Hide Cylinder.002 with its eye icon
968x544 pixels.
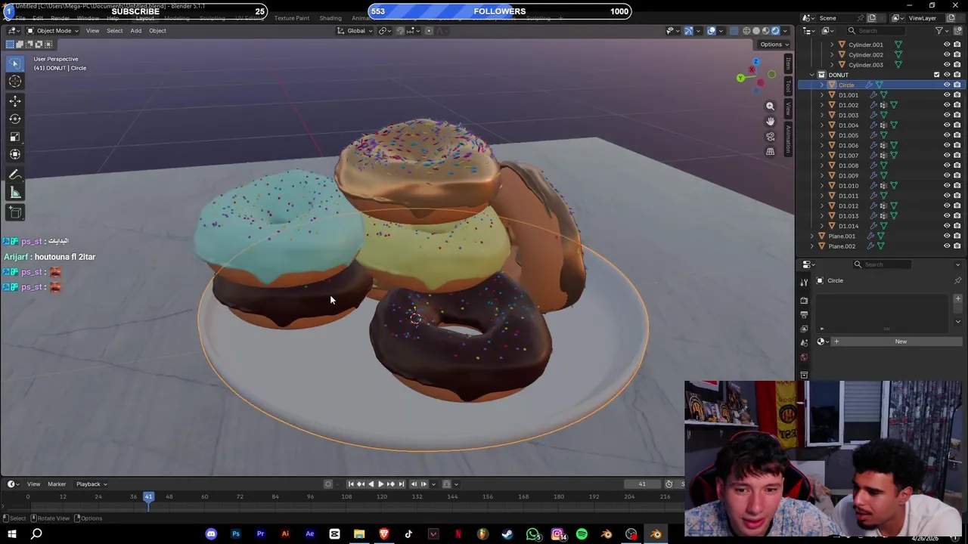point(946,54)
